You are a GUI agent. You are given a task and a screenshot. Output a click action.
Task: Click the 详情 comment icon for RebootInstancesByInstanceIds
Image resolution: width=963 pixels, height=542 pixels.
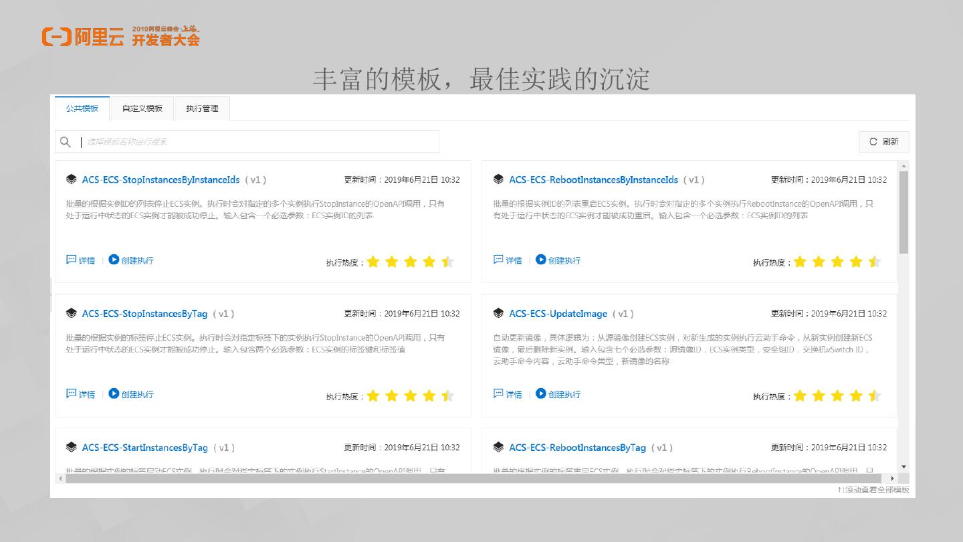pyautogui.click(x=498, y=260)
